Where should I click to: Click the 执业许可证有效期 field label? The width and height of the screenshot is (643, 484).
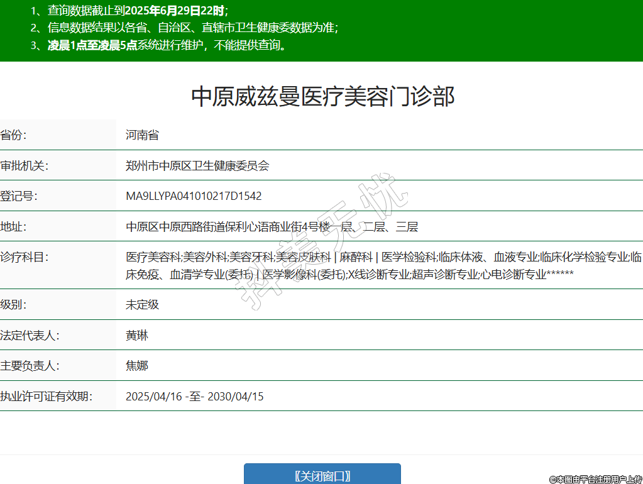[46, 397]
